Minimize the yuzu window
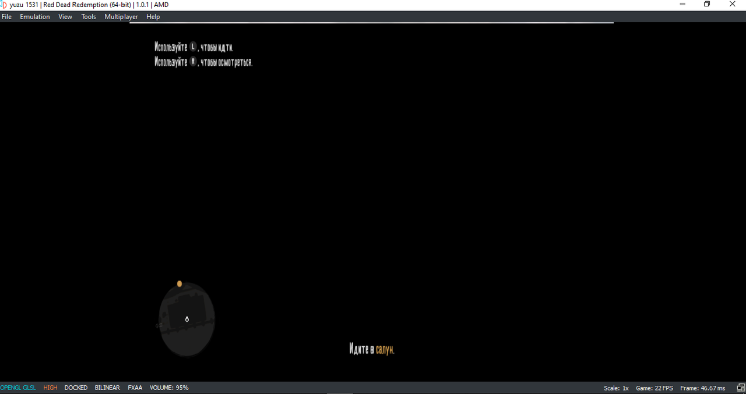This screenshot has height=394, width=746. [682, 5]
